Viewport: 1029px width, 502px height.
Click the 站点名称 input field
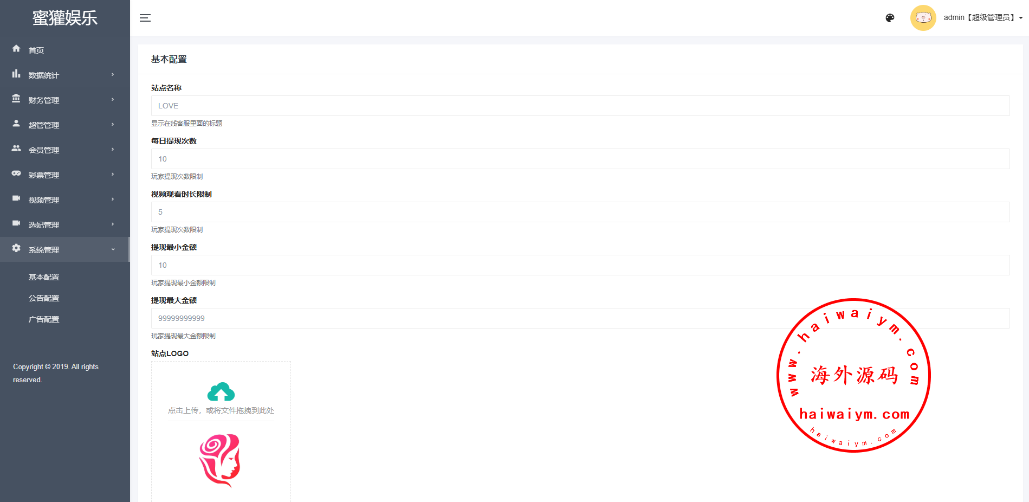tap(580, 106)
